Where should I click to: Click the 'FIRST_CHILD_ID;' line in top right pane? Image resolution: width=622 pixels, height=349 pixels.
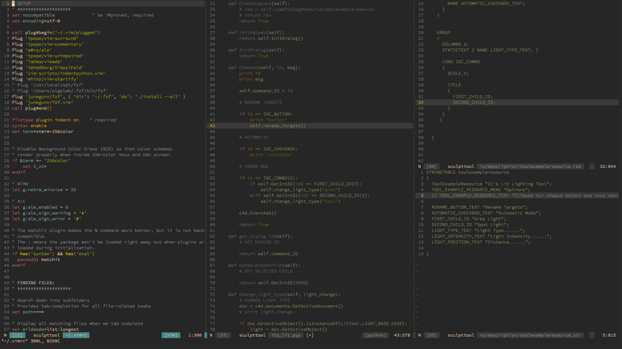473,97
